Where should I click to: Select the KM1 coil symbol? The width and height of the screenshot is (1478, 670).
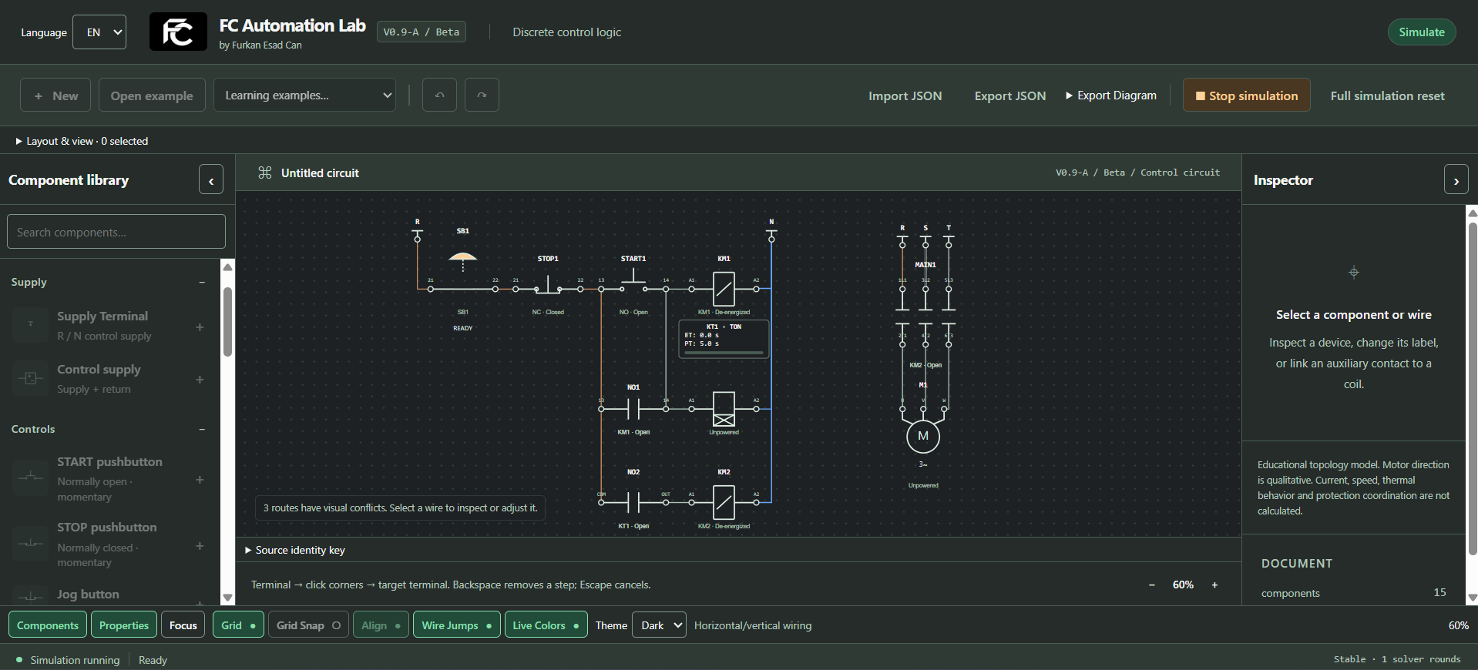pyautogui.click(x=724, y=289)
